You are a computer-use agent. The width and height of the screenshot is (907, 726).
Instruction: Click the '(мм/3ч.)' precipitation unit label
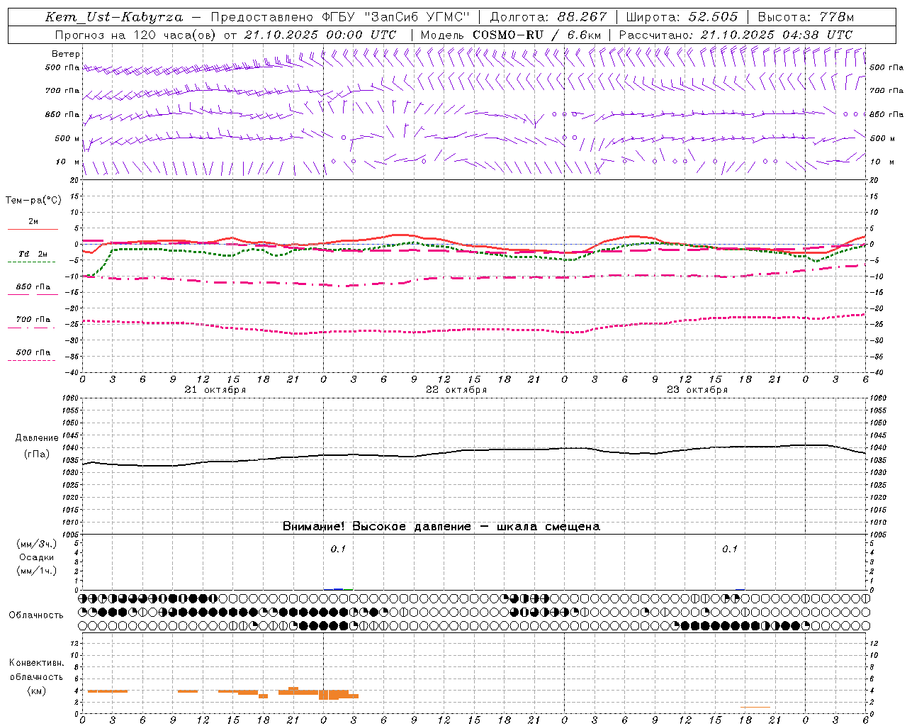coord(36,544)
